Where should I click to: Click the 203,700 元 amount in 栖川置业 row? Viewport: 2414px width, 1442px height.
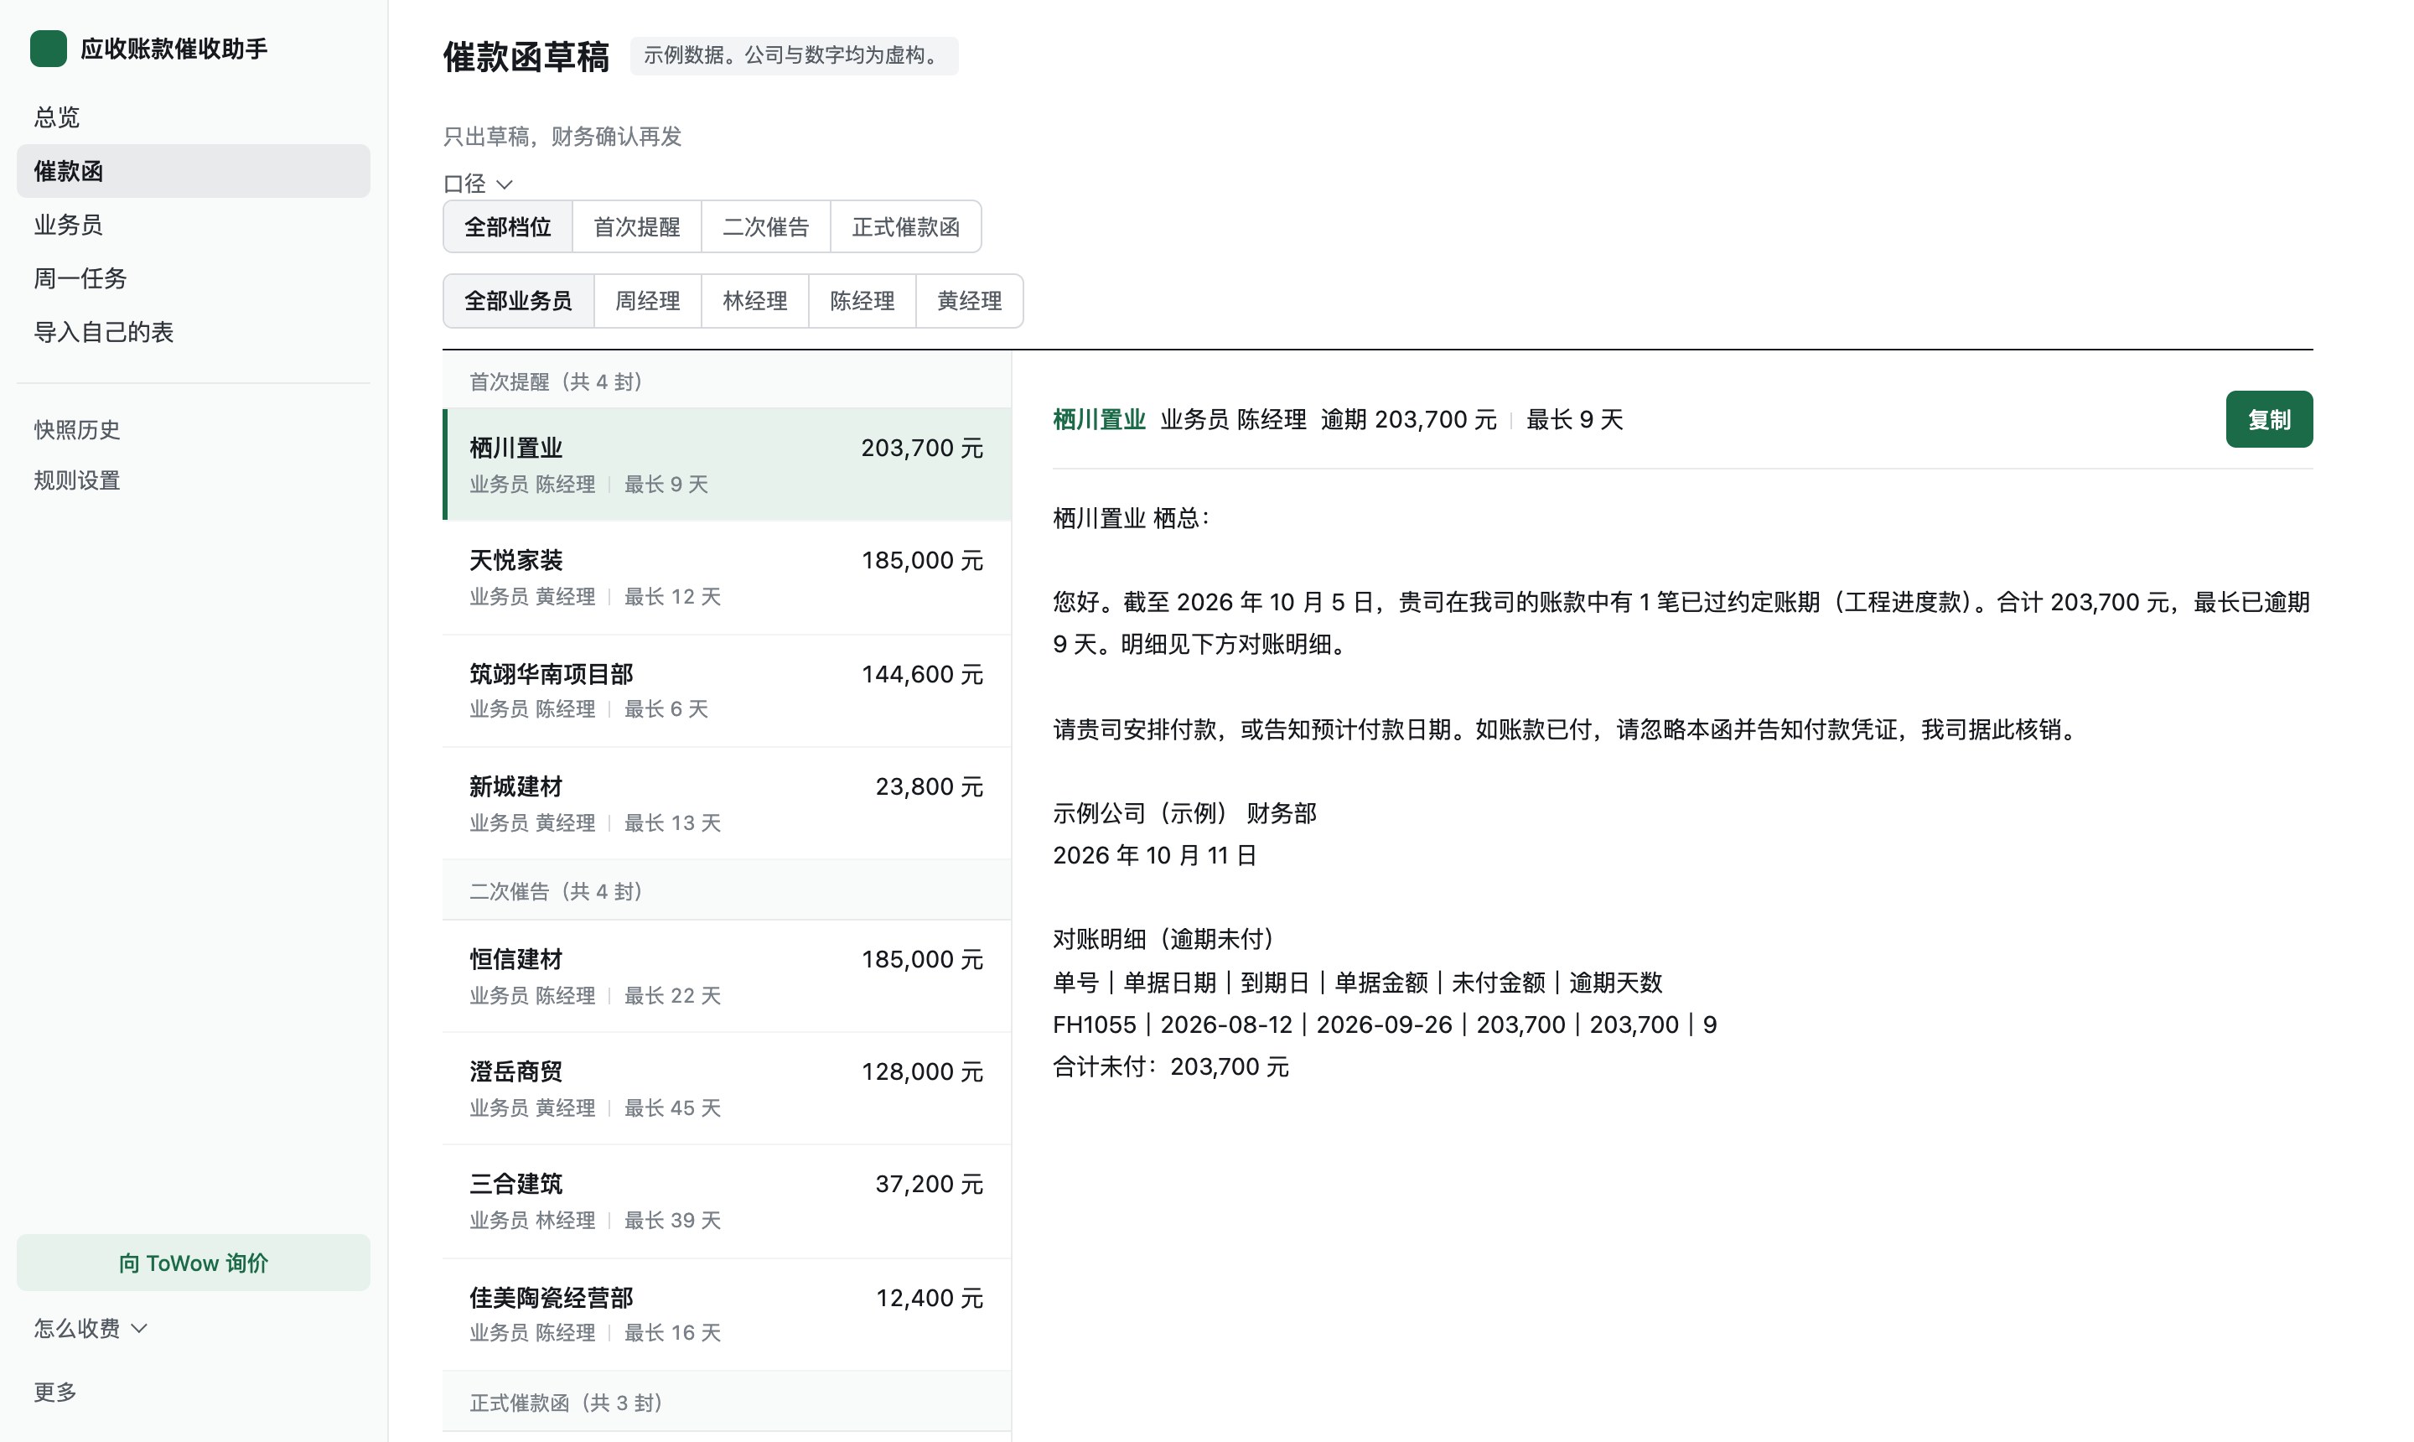[x=921, y=447]
